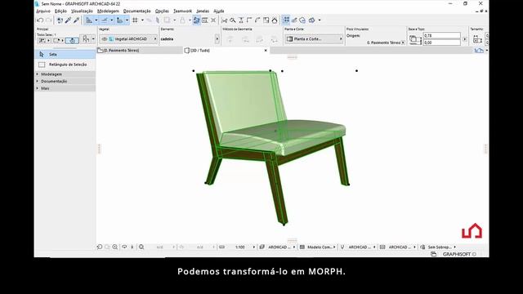Open the grid snap dropdown arrow
Image resolution: width=523 pixels, height=294 pixels.
[142, 20]
